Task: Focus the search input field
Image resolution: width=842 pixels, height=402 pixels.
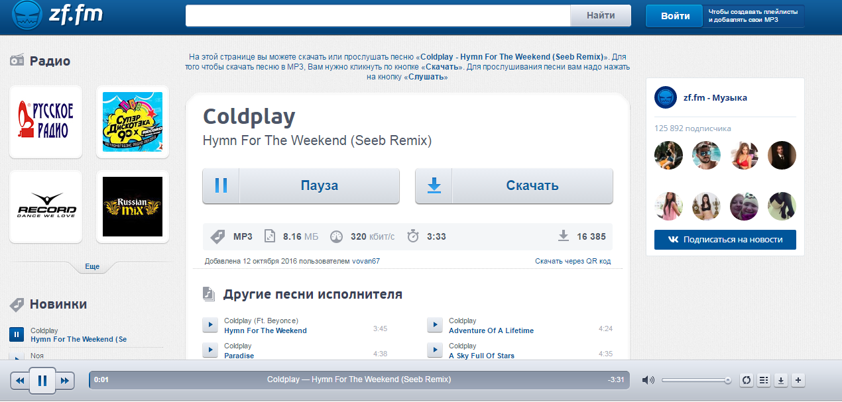Action: pyautogui.click(x=378, y=16)
